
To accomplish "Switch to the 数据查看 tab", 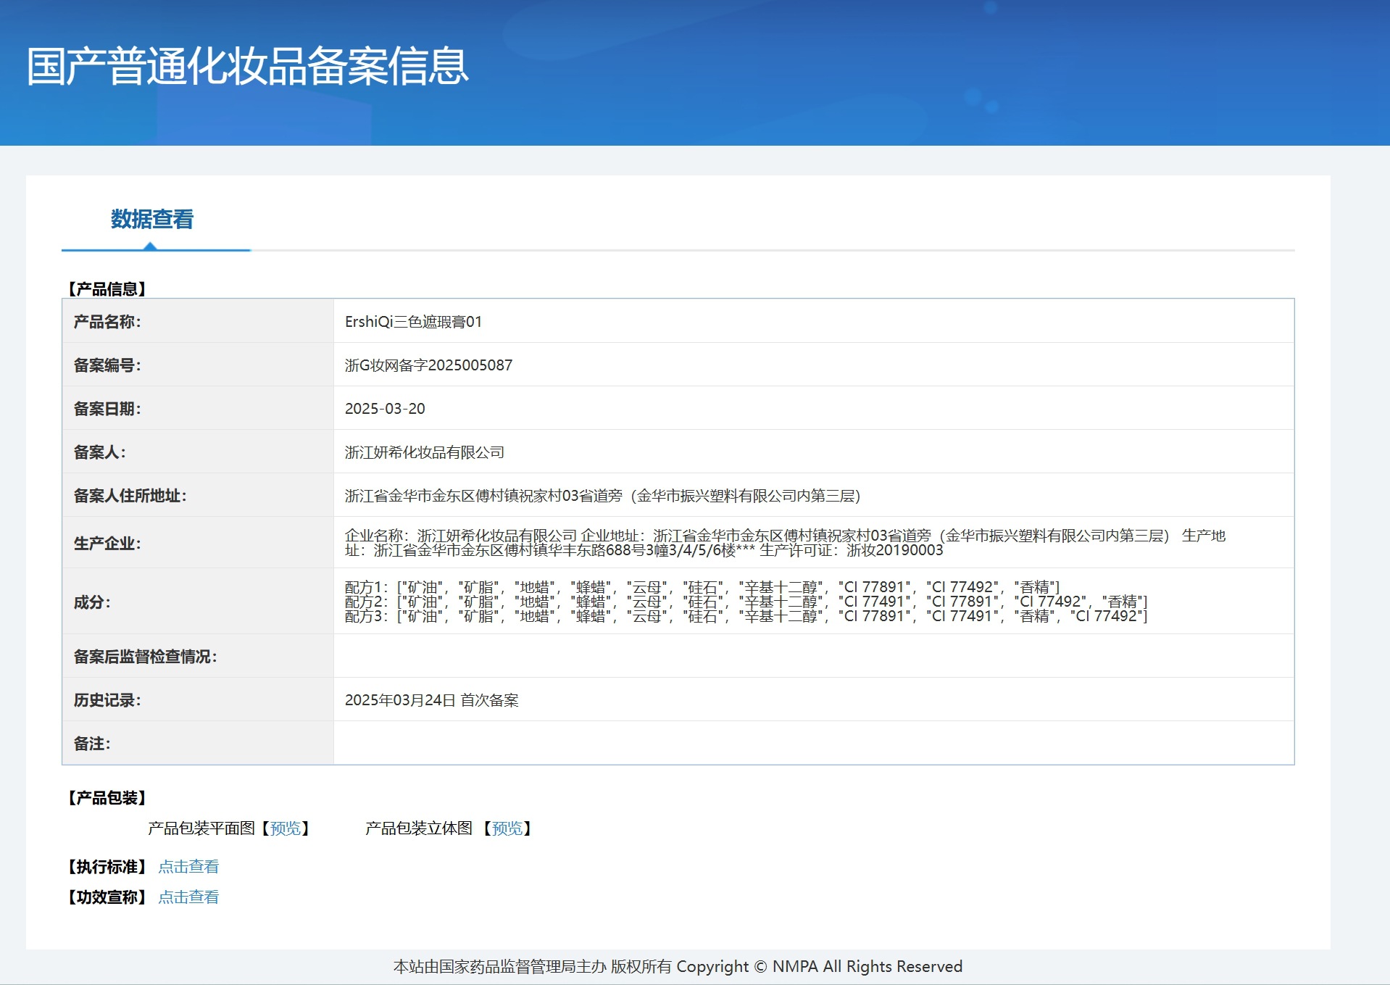I will tap(152, 219).
